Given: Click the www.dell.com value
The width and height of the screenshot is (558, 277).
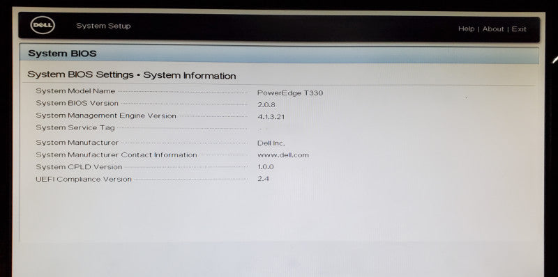Looking at the screenshot, I should (x=283, y=155).
